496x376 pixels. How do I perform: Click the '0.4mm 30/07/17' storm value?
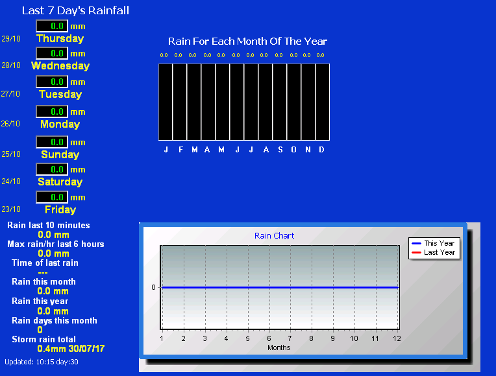pos(71,349)
